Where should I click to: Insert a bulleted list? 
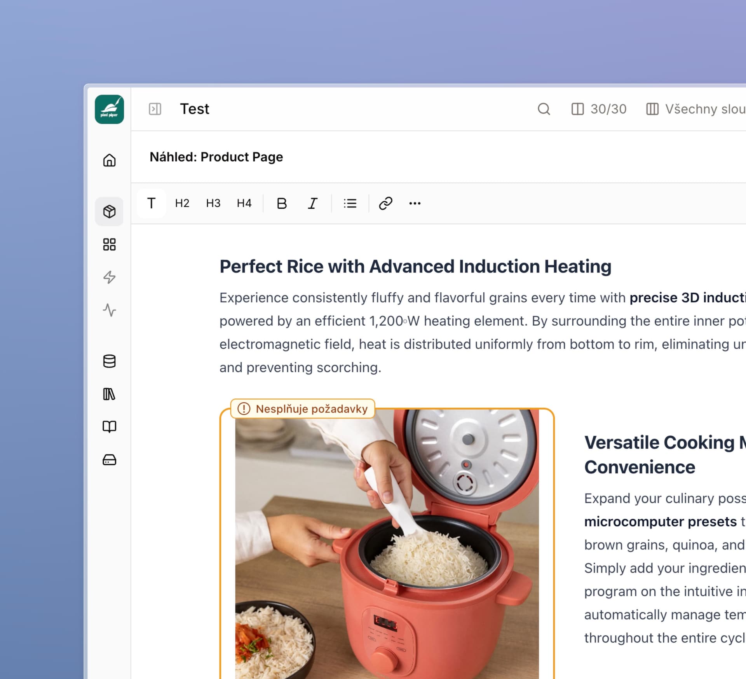tap(350, 203)
